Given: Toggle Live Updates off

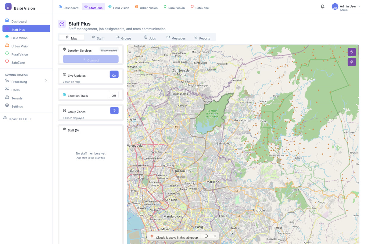Looking at the screenshot, I should (x=114, y=74).
